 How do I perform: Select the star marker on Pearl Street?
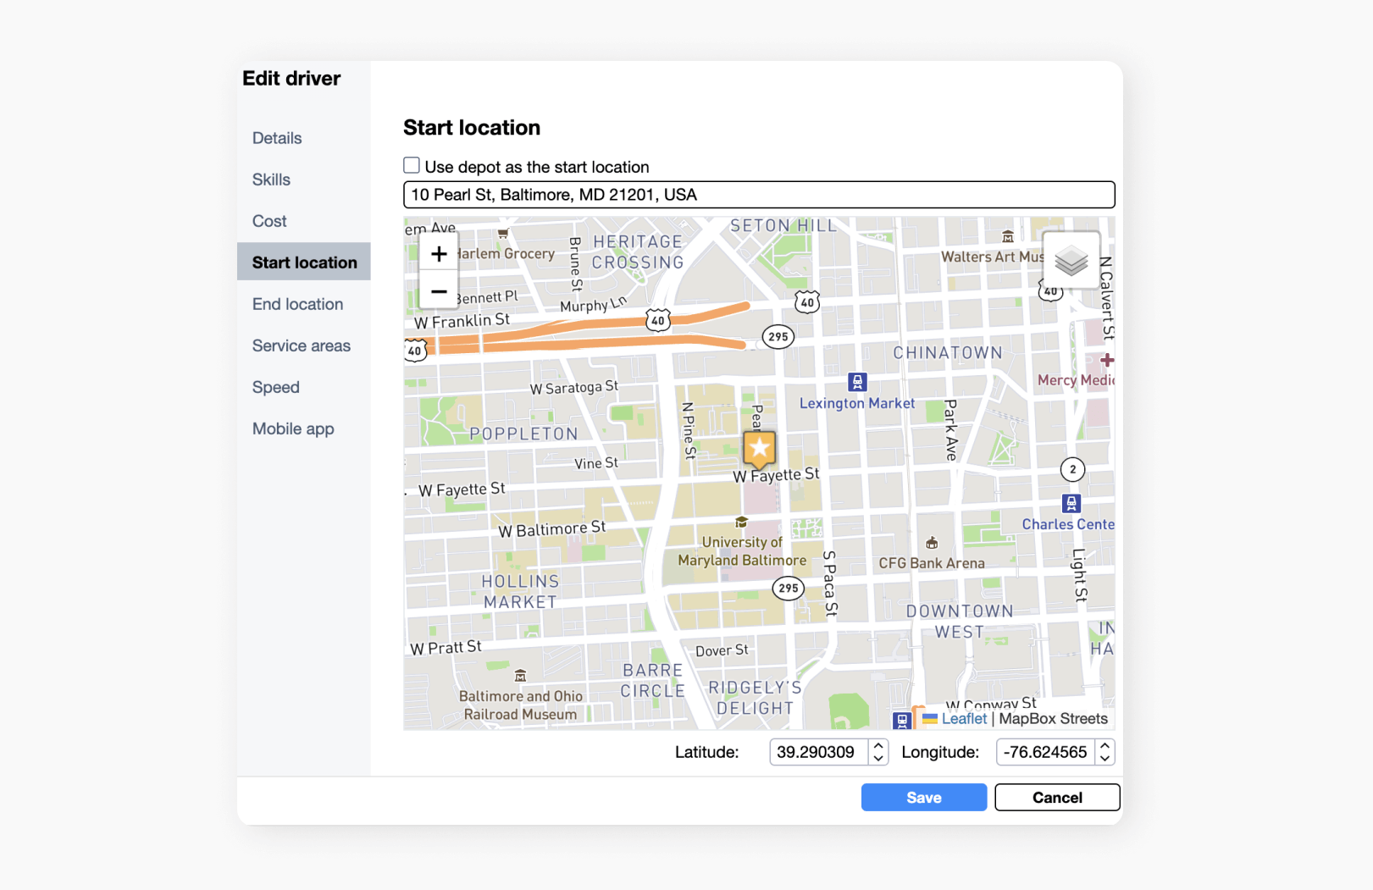[x=758, y=449]
